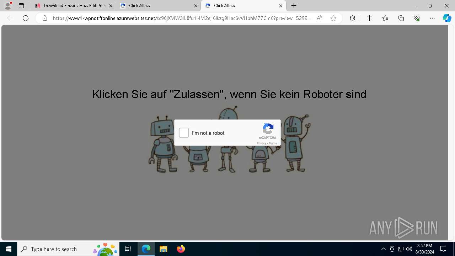Open Microsoft Edge on taskbar

146,249
